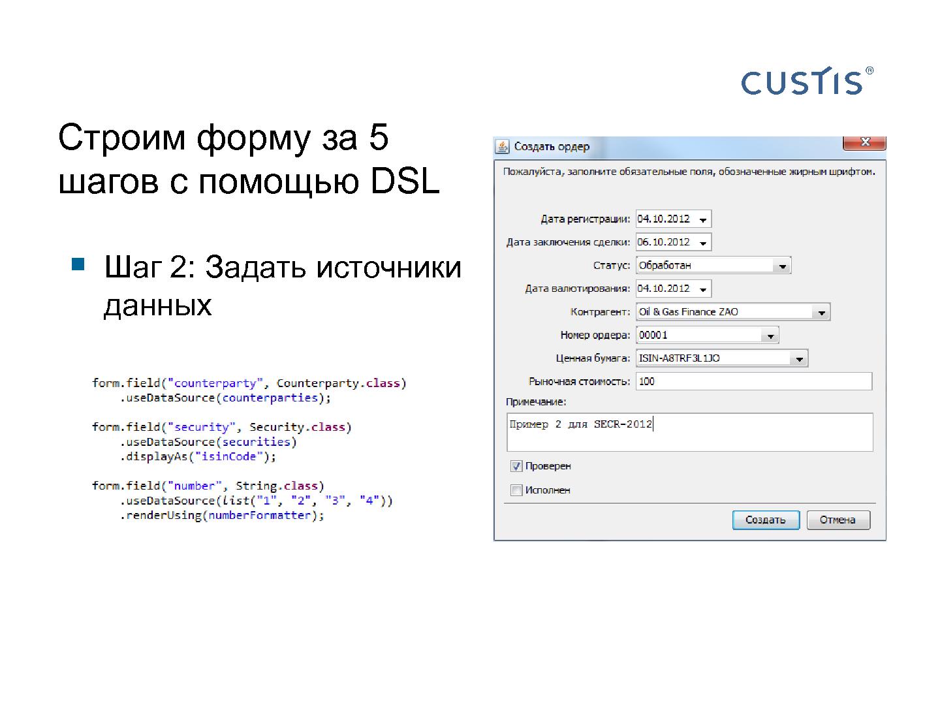Click the 'Примечание:' label

tap(536, 402)
